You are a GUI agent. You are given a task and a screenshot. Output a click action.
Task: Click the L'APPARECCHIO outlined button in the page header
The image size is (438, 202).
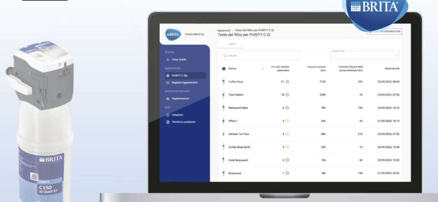385,32
